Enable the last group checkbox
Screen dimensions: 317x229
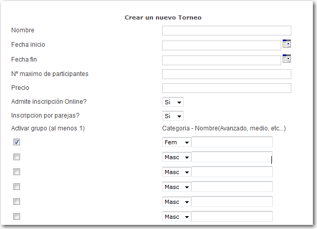16,217
